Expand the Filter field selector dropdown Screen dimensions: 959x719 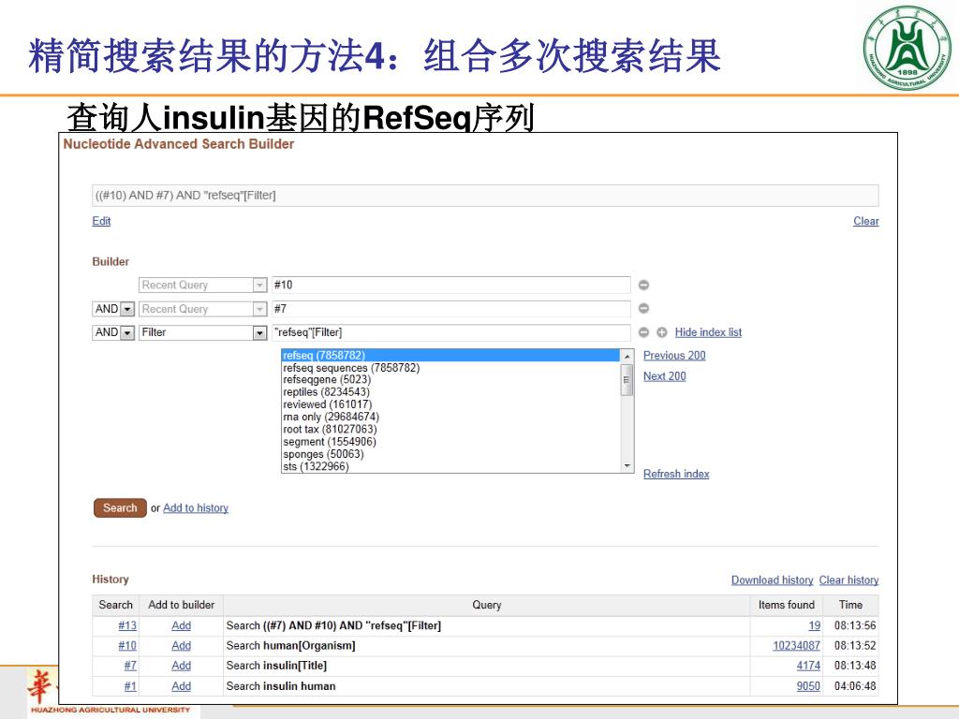click(259, 332)
